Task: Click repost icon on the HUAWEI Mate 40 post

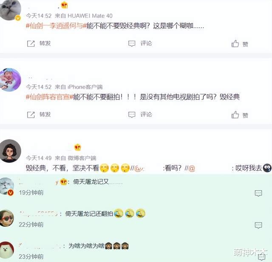Action: tap(31, 44)
